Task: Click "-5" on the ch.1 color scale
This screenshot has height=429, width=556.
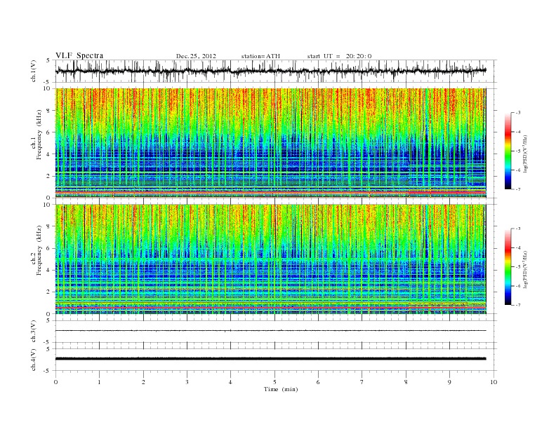Action: [x=518, y=151]
